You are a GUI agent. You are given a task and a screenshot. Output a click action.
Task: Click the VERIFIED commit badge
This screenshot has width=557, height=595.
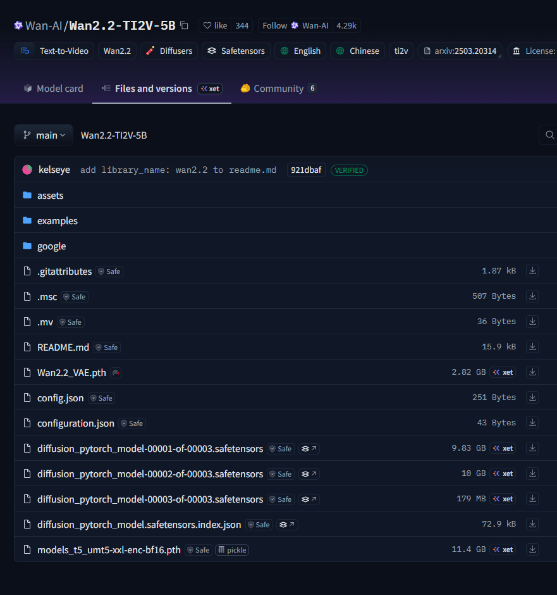[349, 170]
